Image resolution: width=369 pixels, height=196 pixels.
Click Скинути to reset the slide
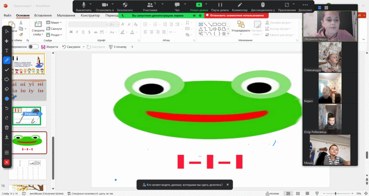54,29
